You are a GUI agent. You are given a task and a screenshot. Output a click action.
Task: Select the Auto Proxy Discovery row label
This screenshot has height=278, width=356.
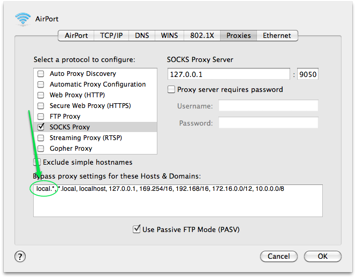coord(83,74)
